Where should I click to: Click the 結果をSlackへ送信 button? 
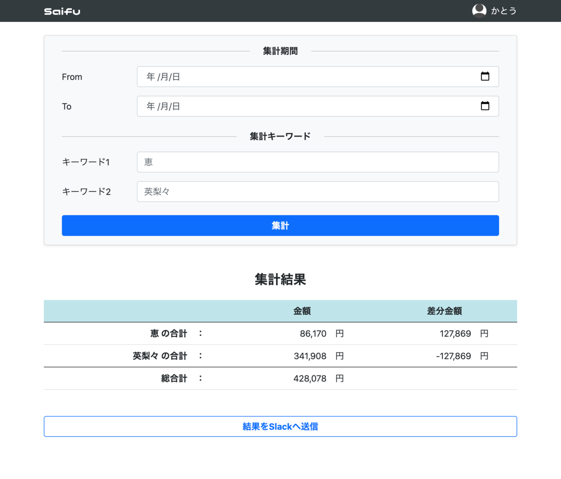(280, 426)
